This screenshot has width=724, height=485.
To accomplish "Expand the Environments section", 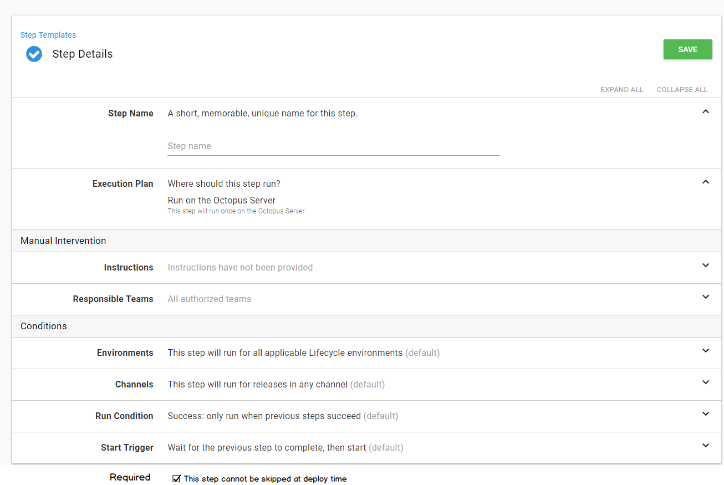I will [705, 350].
